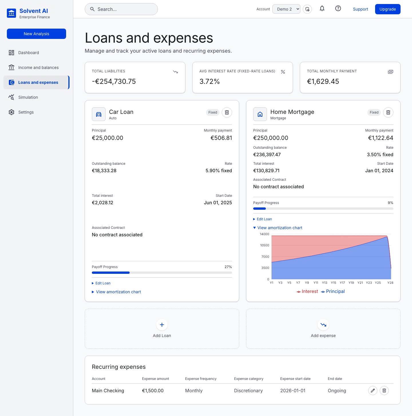The image size is (412, 416).
Task: Open Income and balances page
Action: pyautogui.click(x=36, y=68)
